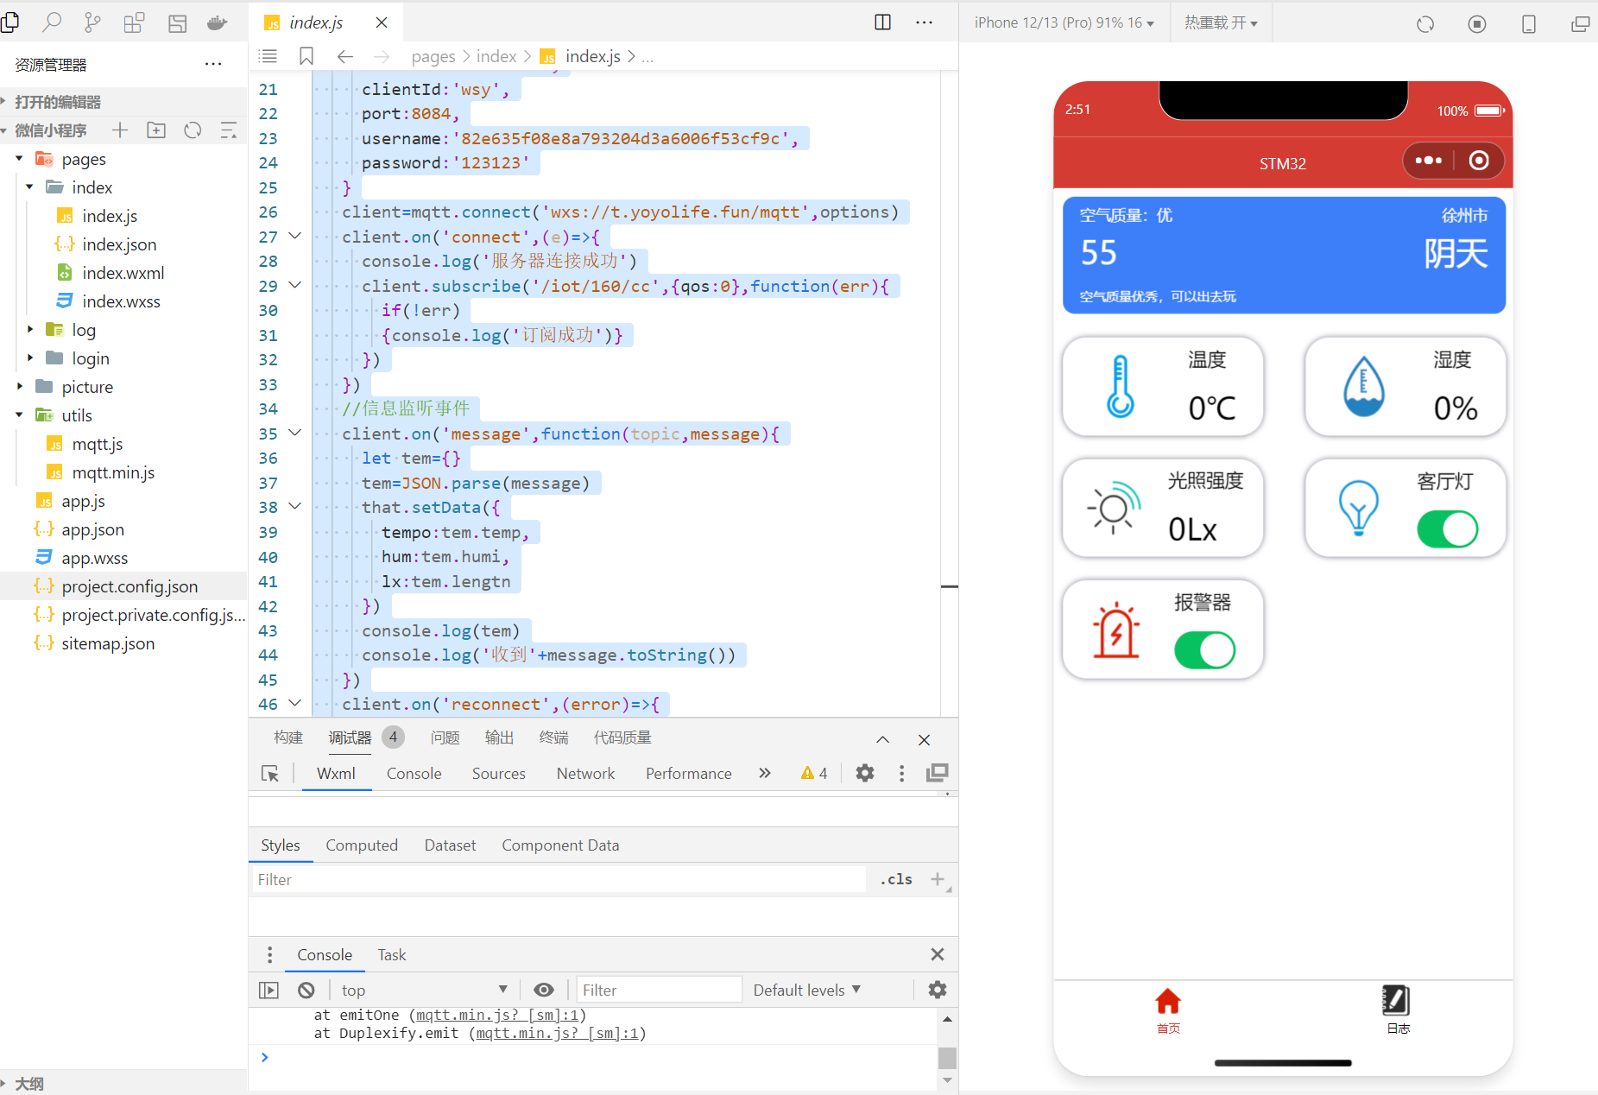
Task: Expand the log folder
Action: pos(29,330)
